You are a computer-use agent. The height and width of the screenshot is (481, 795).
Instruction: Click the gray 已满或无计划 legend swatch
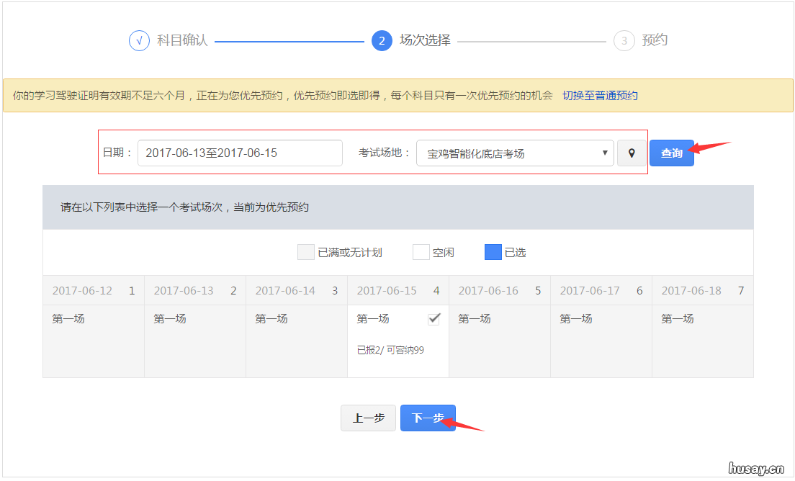point(305,251)
